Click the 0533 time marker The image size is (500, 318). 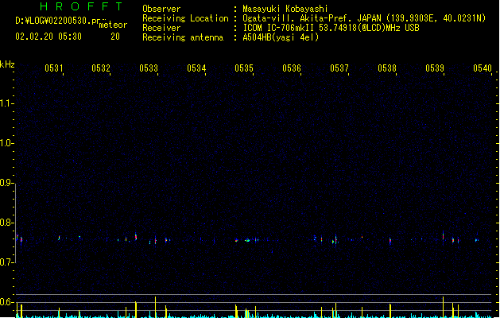tap(149, 68)
